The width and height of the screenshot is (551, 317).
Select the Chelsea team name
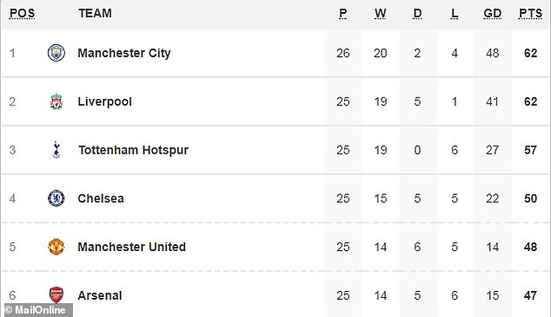tap(101, 198)
